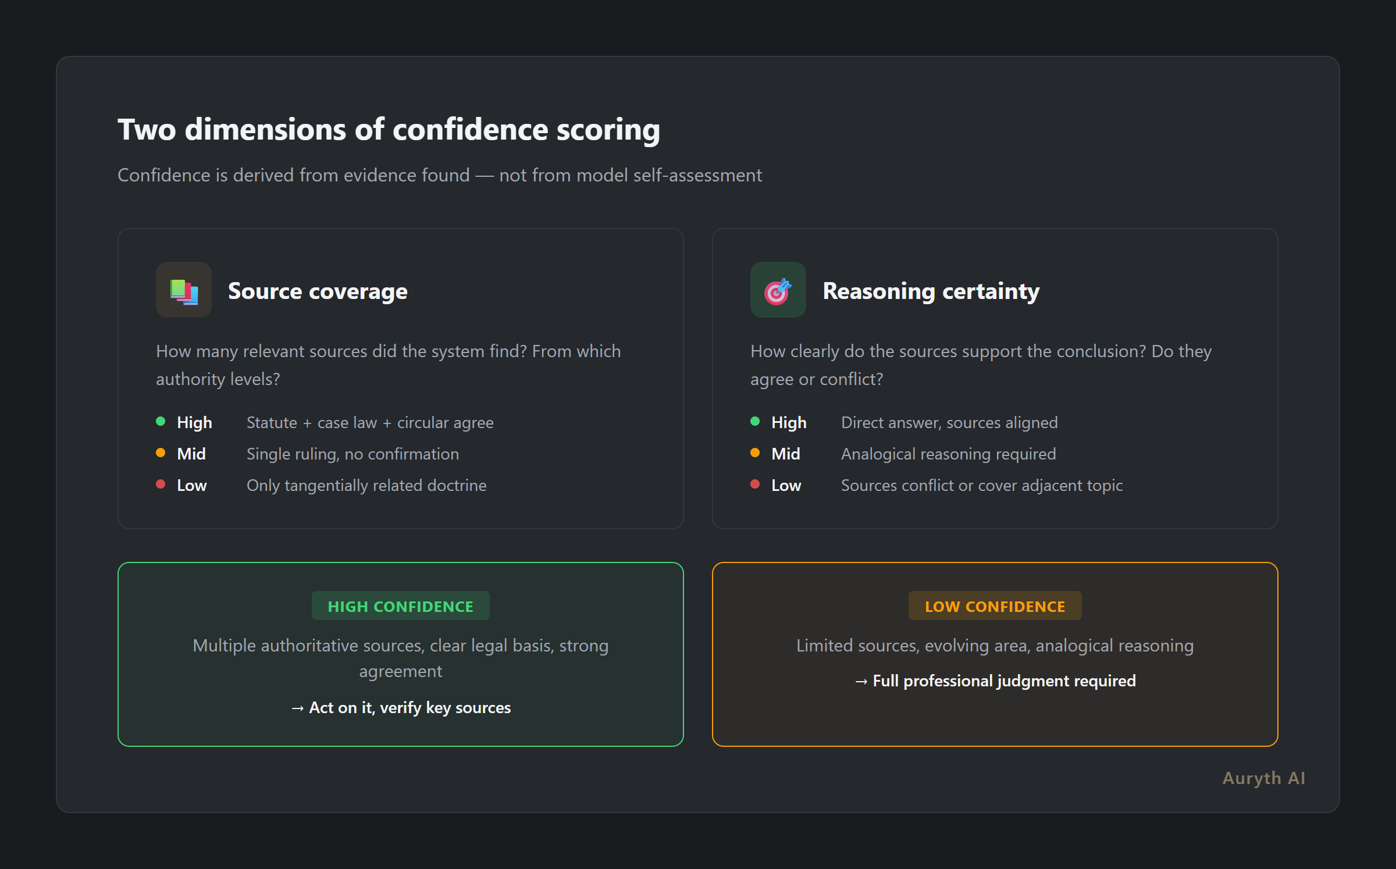Click the green High indicator under Reasoning certainty
The width and height of the screenshot is (1396, 869).
tap(756, 421)
